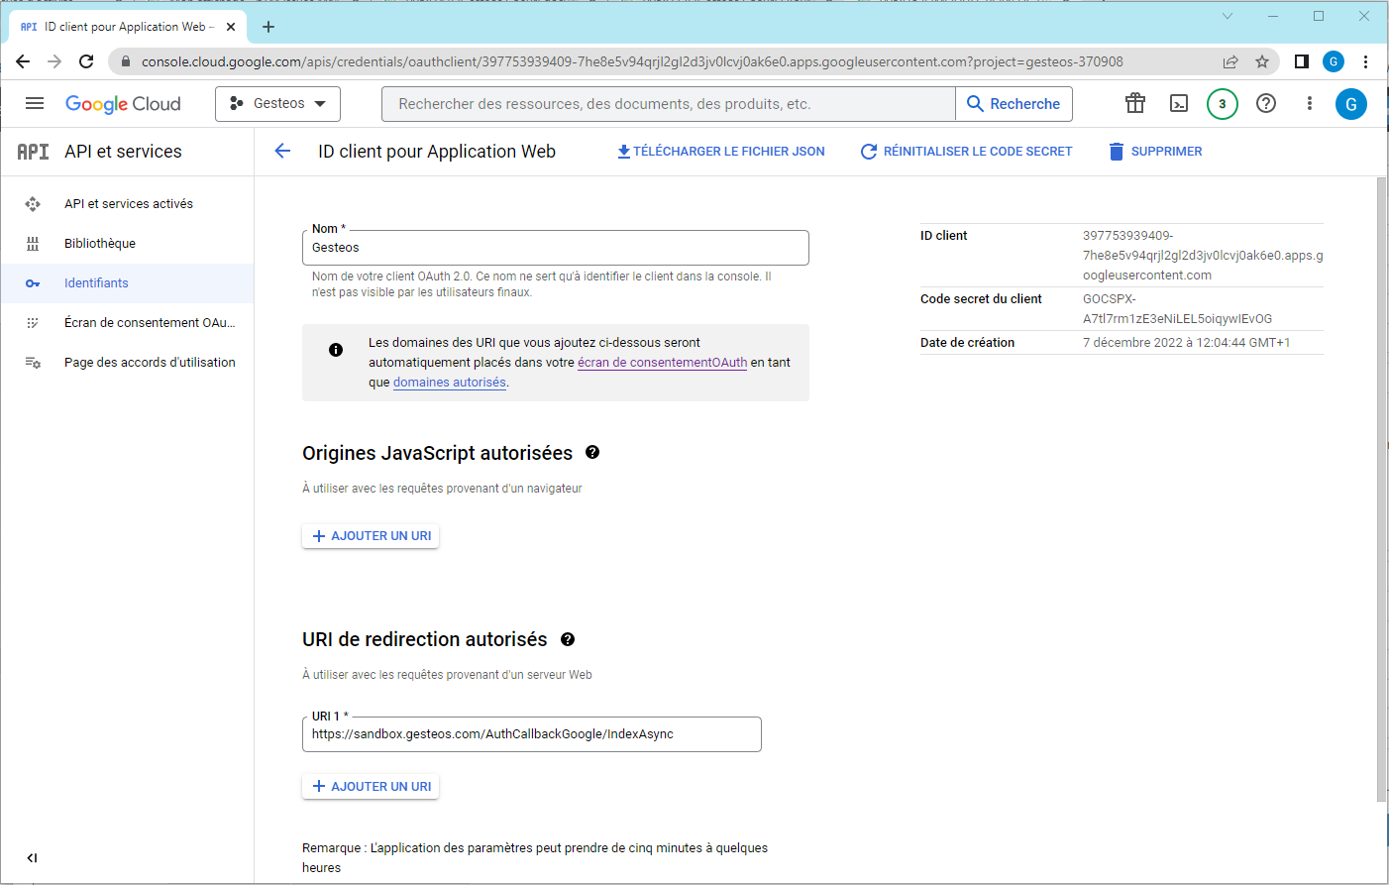The width and height of the screenshot is (1389, 885).
Task: Activate Cloud Shell terminal icon
Action: click(1179, 104)
